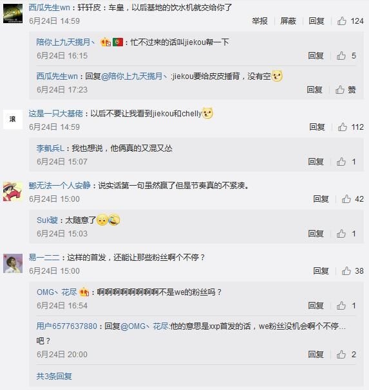Reply to OMG丶花尽's comment at 16:54

[316, 306]
